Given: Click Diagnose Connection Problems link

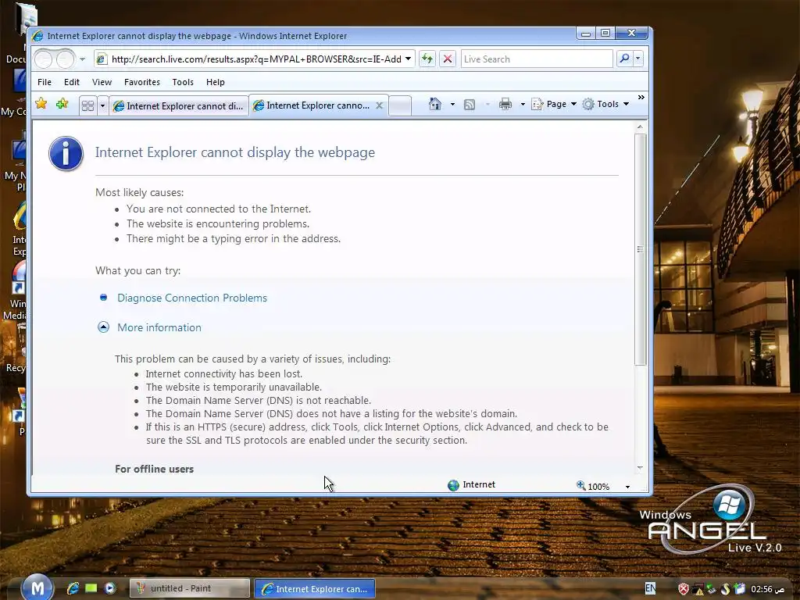Looking at the screenshot, I should tap(192, 298).
